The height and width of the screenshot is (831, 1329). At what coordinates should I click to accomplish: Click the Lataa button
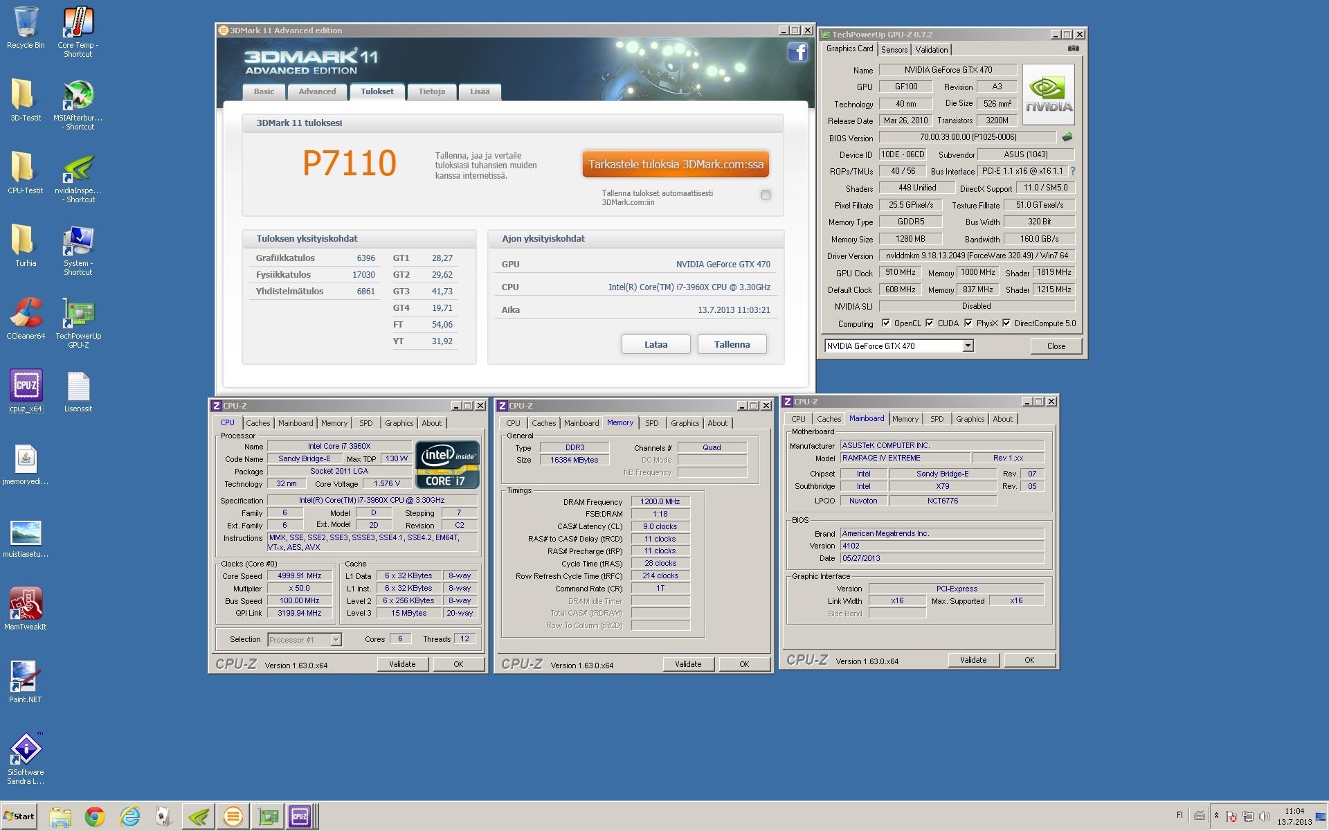[x=656, y=344]
